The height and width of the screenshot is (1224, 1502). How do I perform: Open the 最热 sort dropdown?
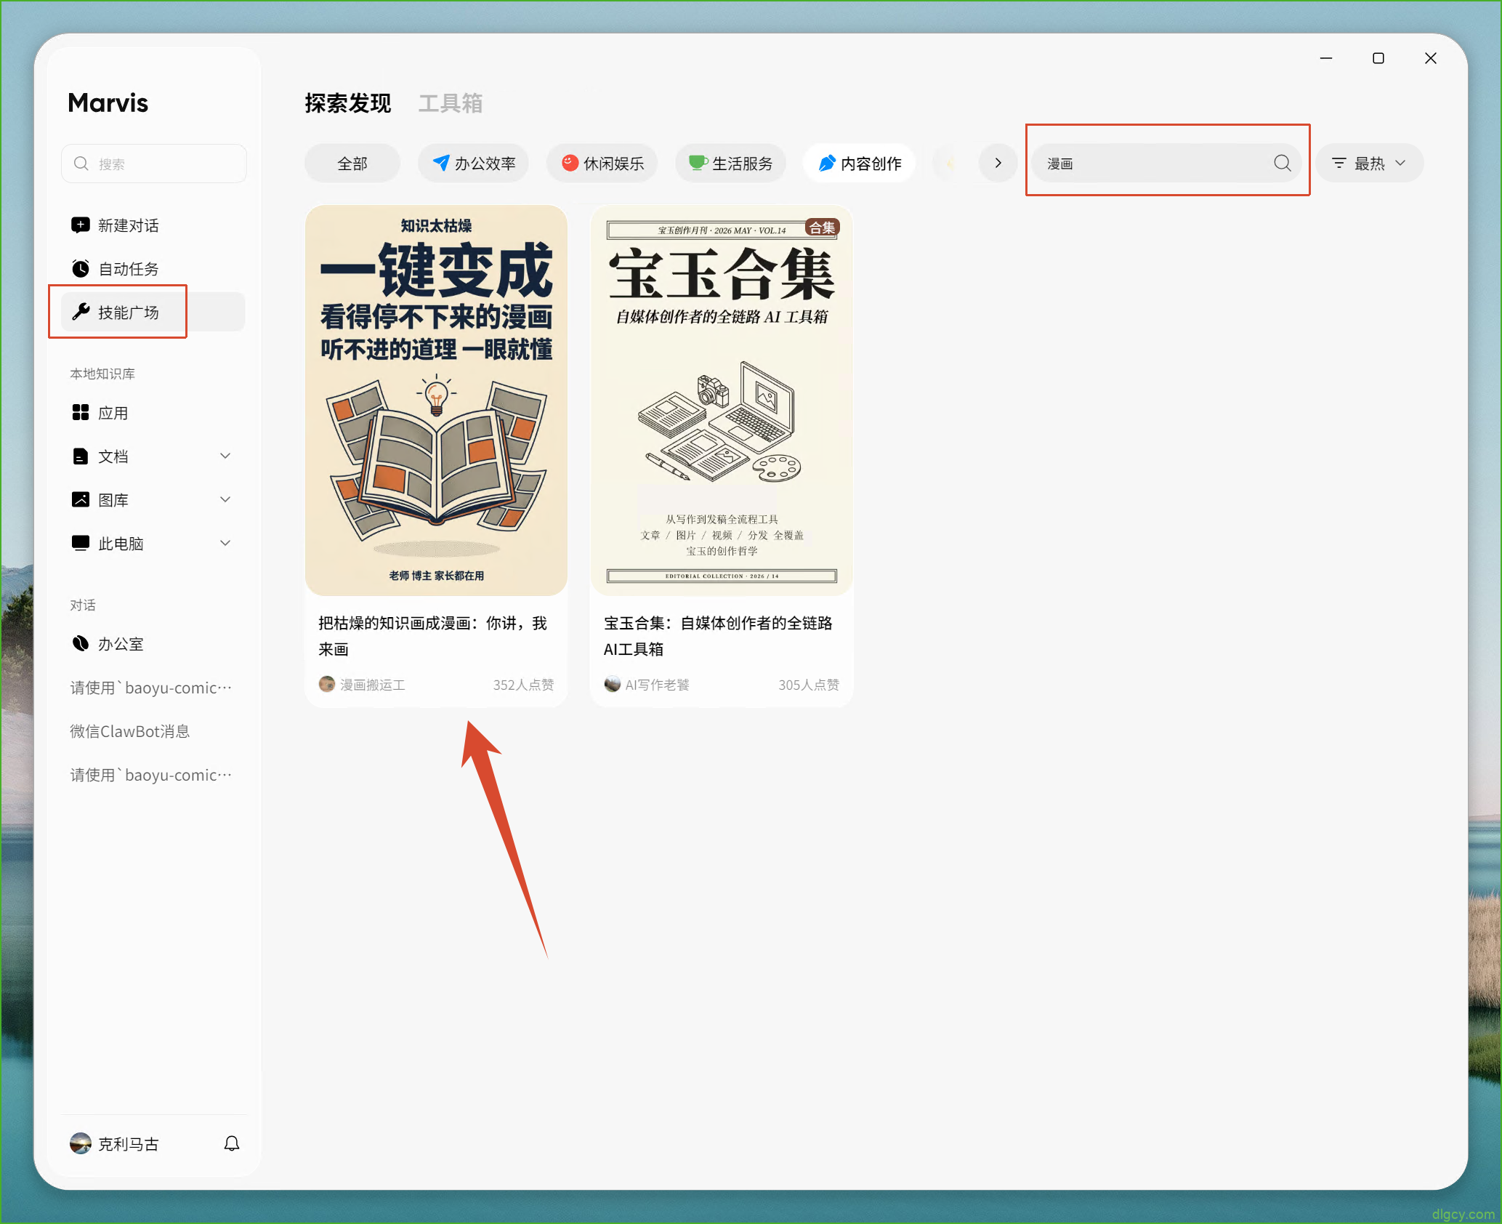1370,163
